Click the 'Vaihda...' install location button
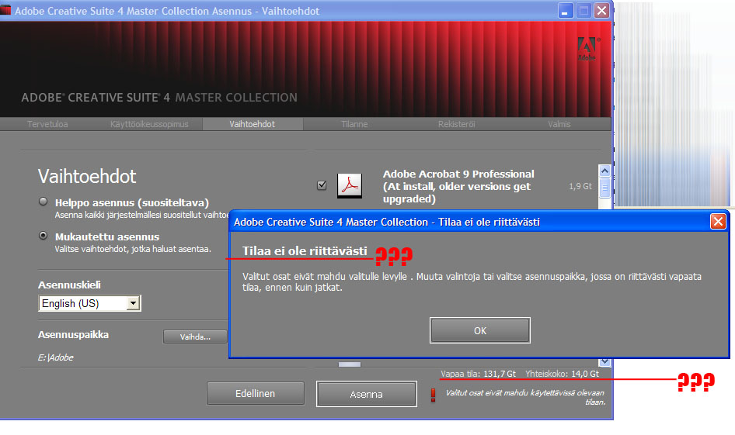The height and width of the screenshot is (435, 735). coord(195,337)
